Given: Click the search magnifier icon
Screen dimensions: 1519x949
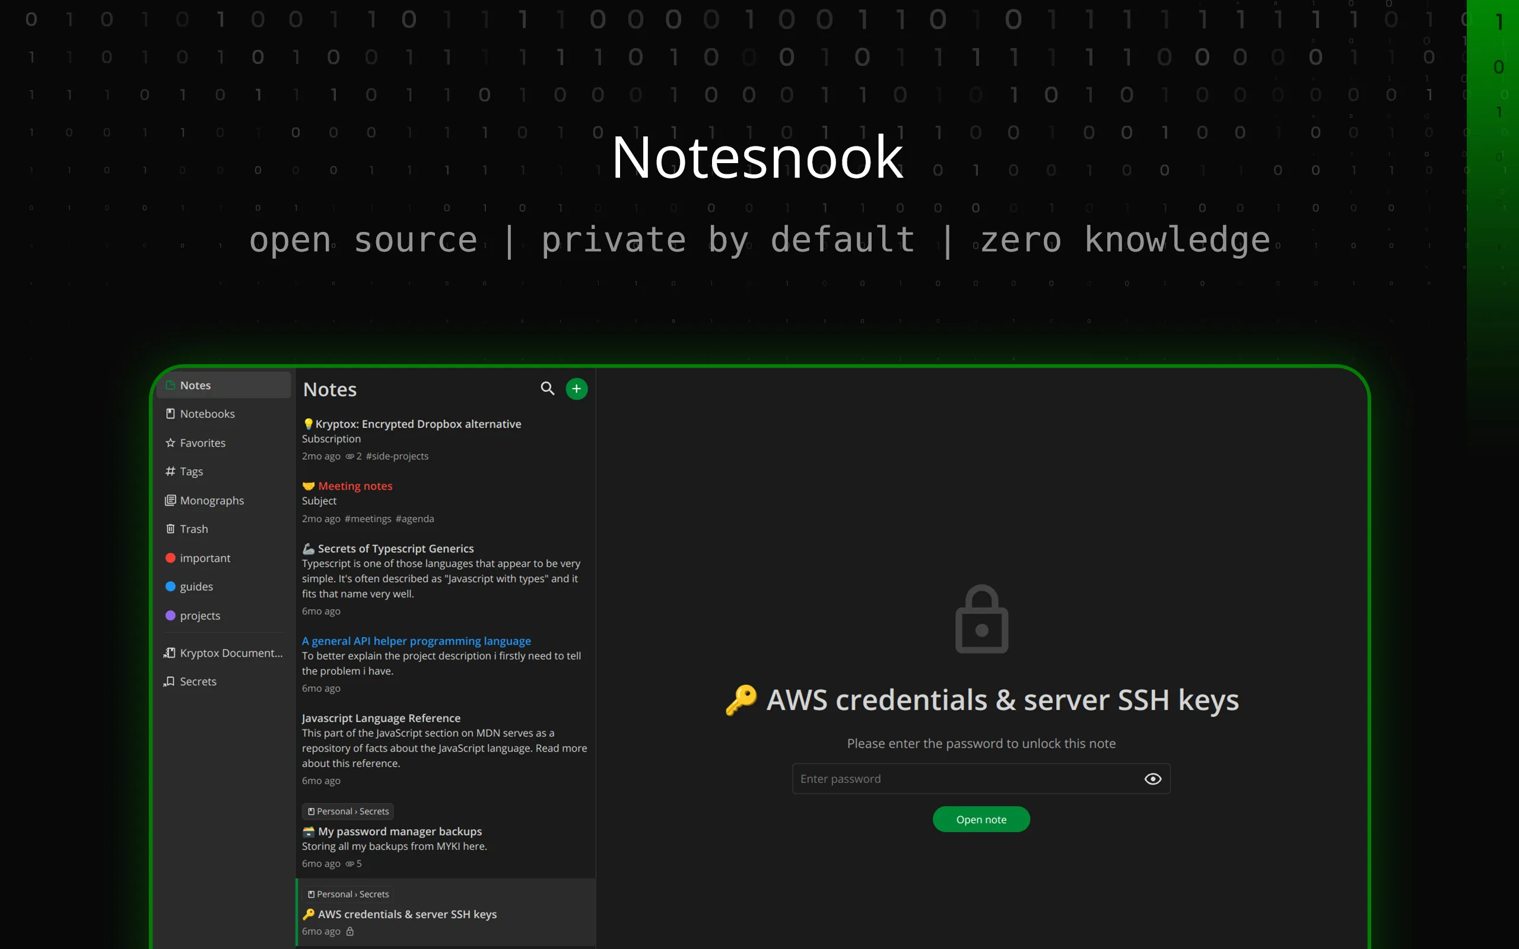Looking at the screenshot, I should [x=547, y=388].
